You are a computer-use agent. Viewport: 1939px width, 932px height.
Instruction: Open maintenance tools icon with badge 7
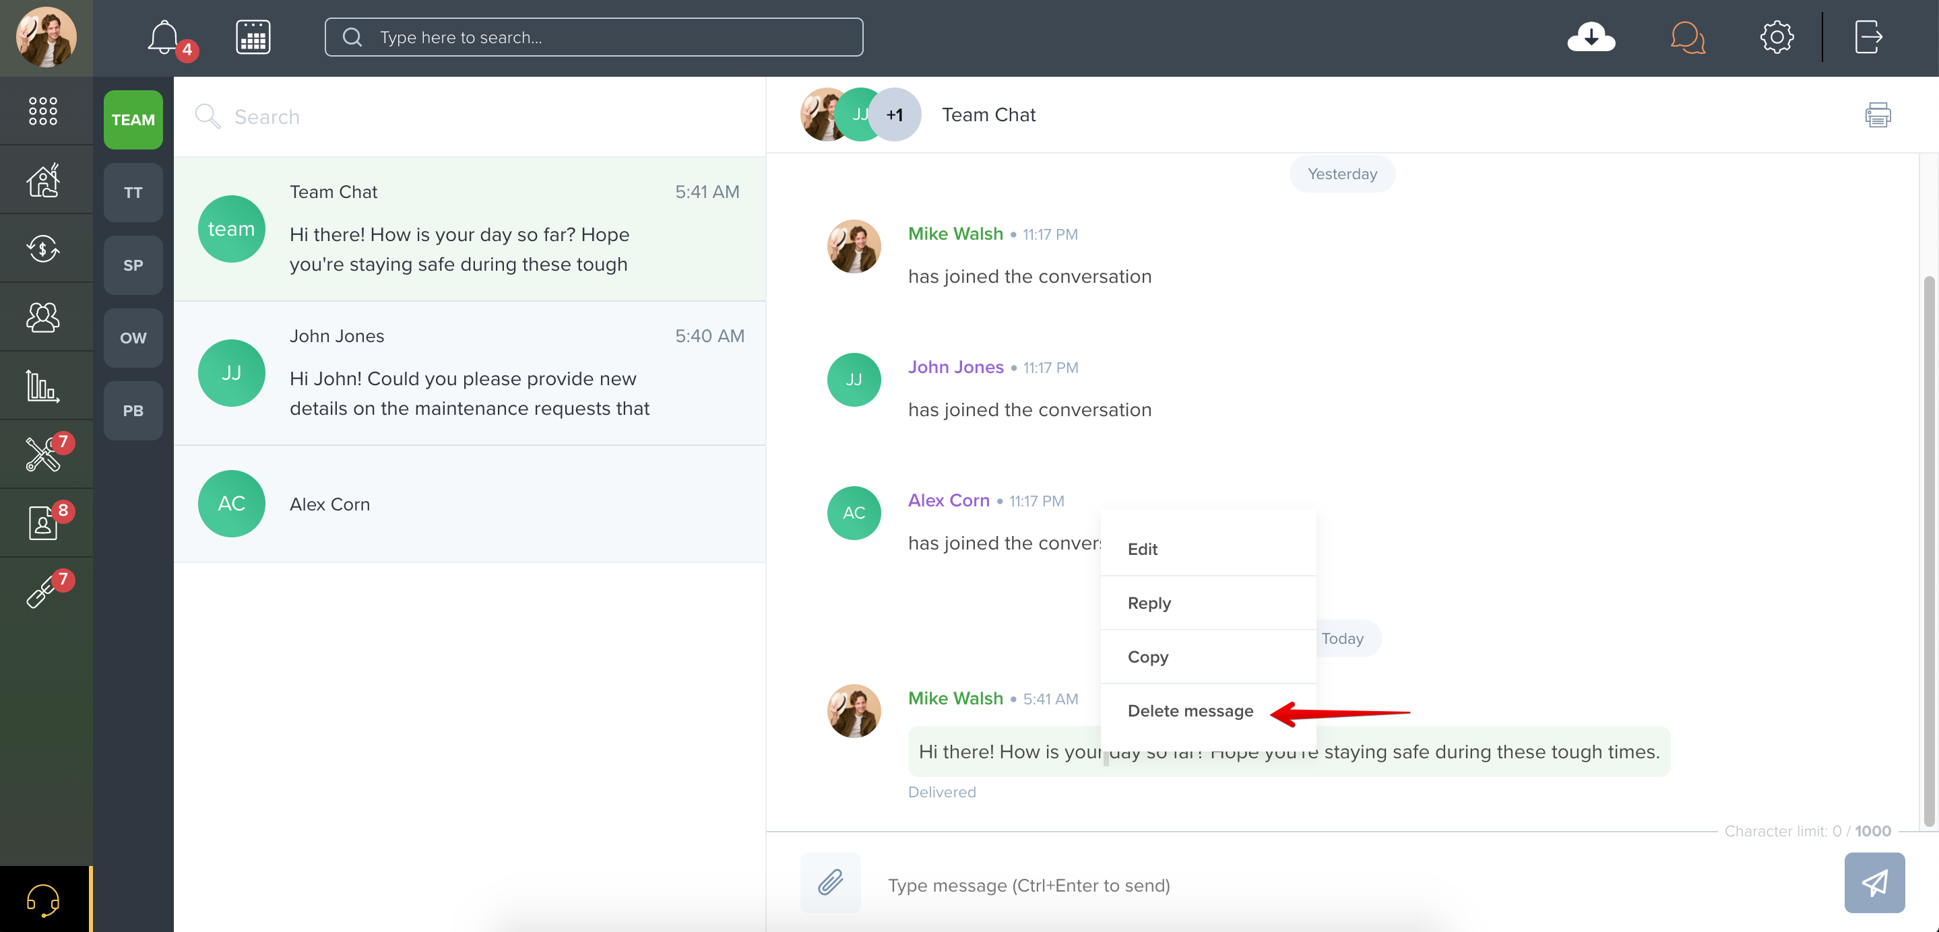(43, 455)
